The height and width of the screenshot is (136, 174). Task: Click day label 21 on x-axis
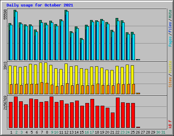point(112,132)
